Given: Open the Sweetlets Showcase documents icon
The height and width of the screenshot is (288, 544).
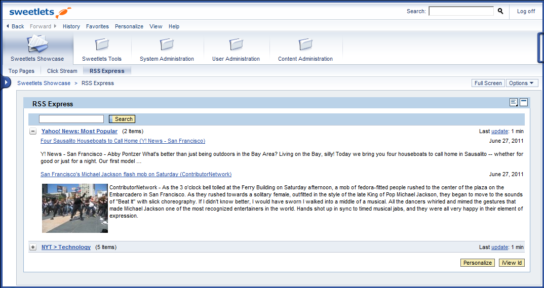Looking at the screenshot, I should point(37,43).
